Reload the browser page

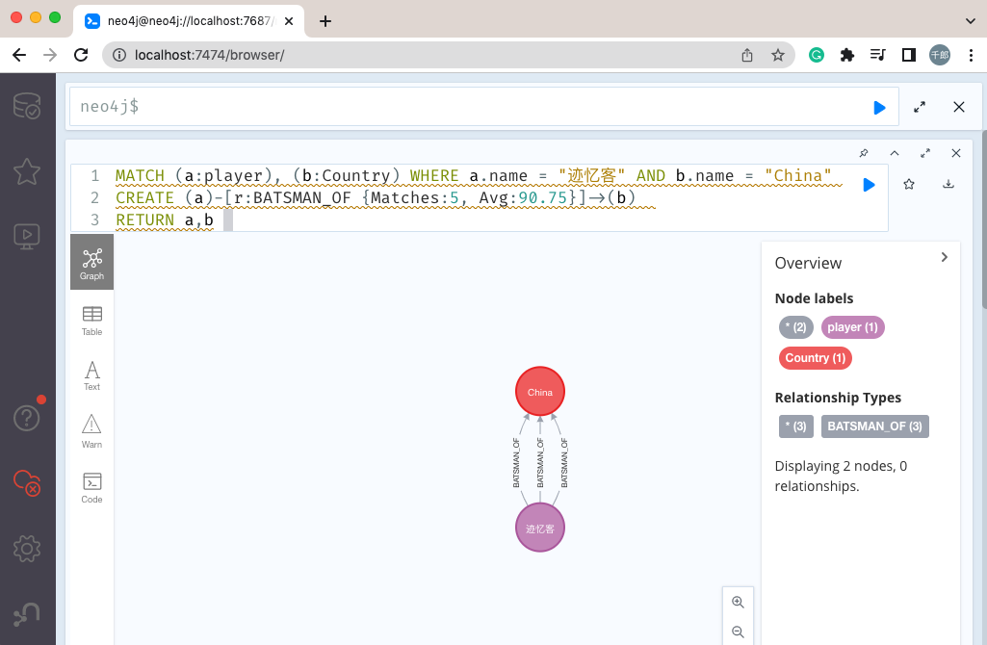click(x=81, y=56)
